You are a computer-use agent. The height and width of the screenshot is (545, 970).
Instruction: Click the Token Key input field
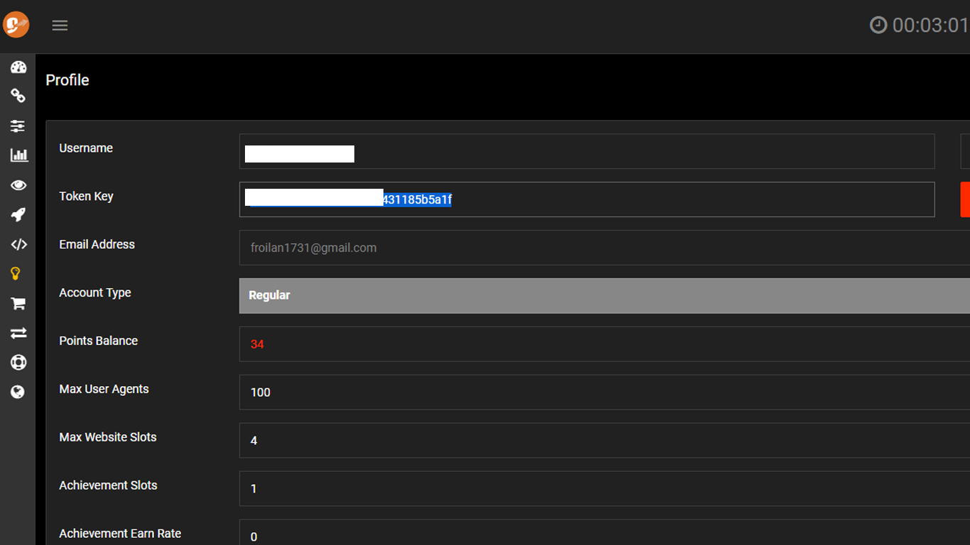(x=587, y=199)
